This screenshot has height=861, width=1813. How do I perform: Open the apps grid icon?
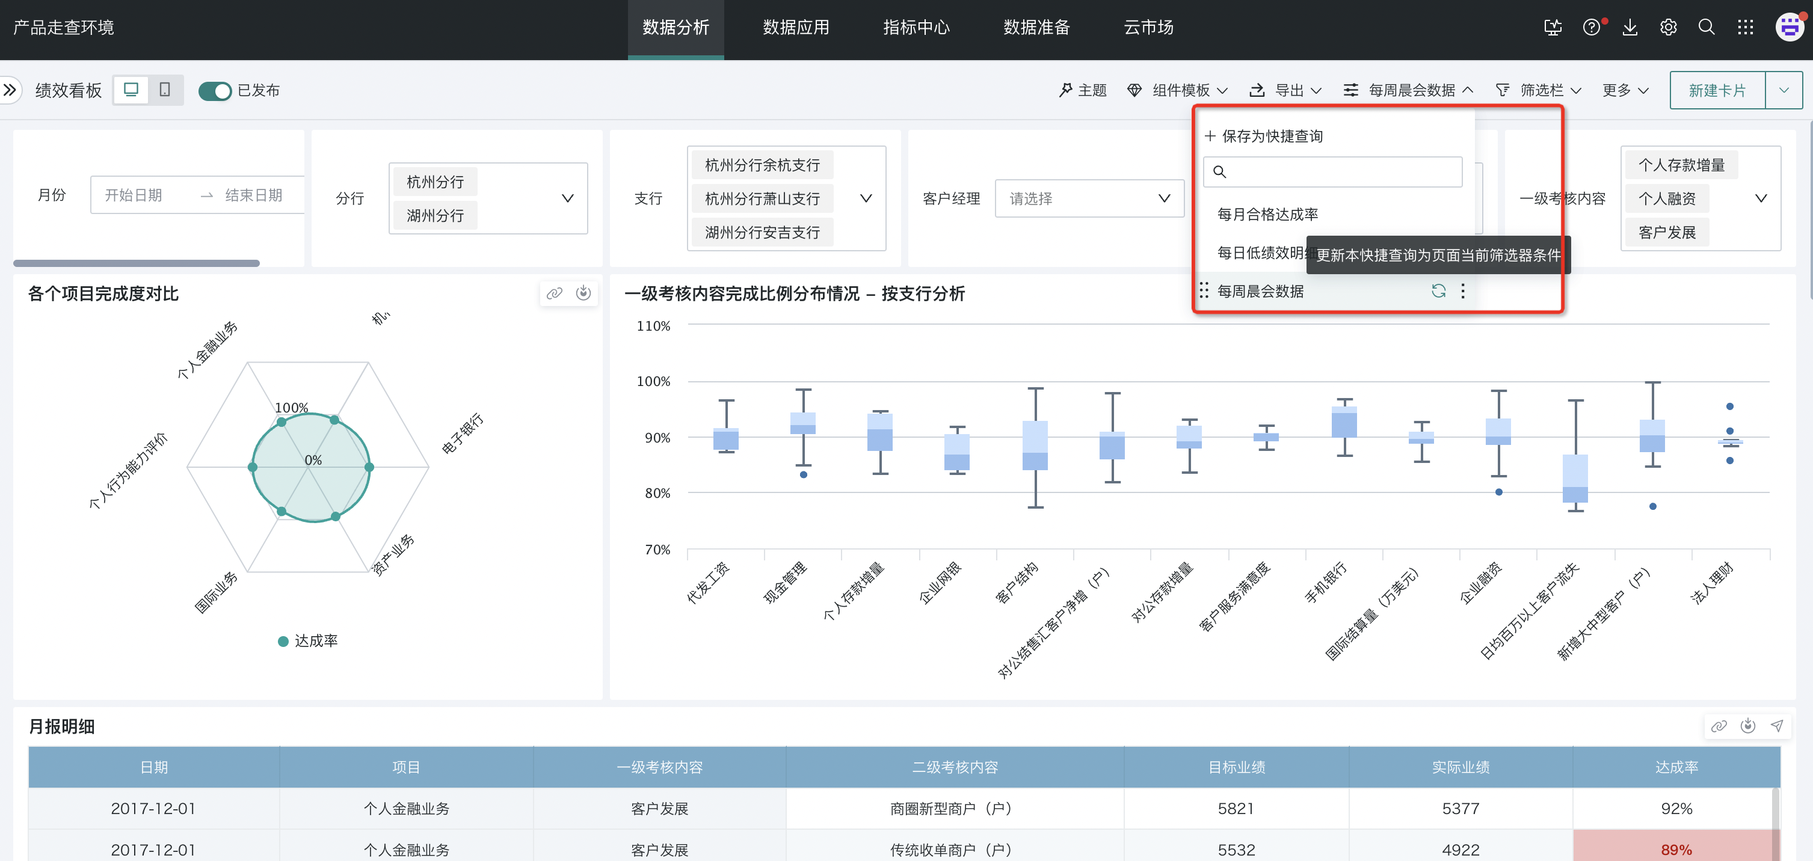pos(1745,28)
